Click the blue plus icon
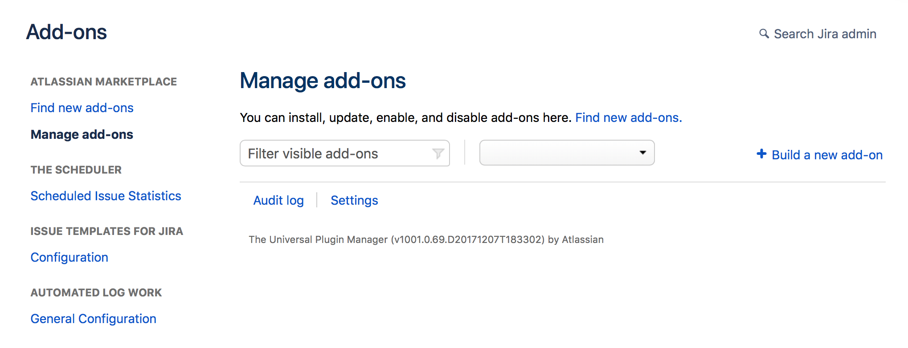 pos(761,154)
